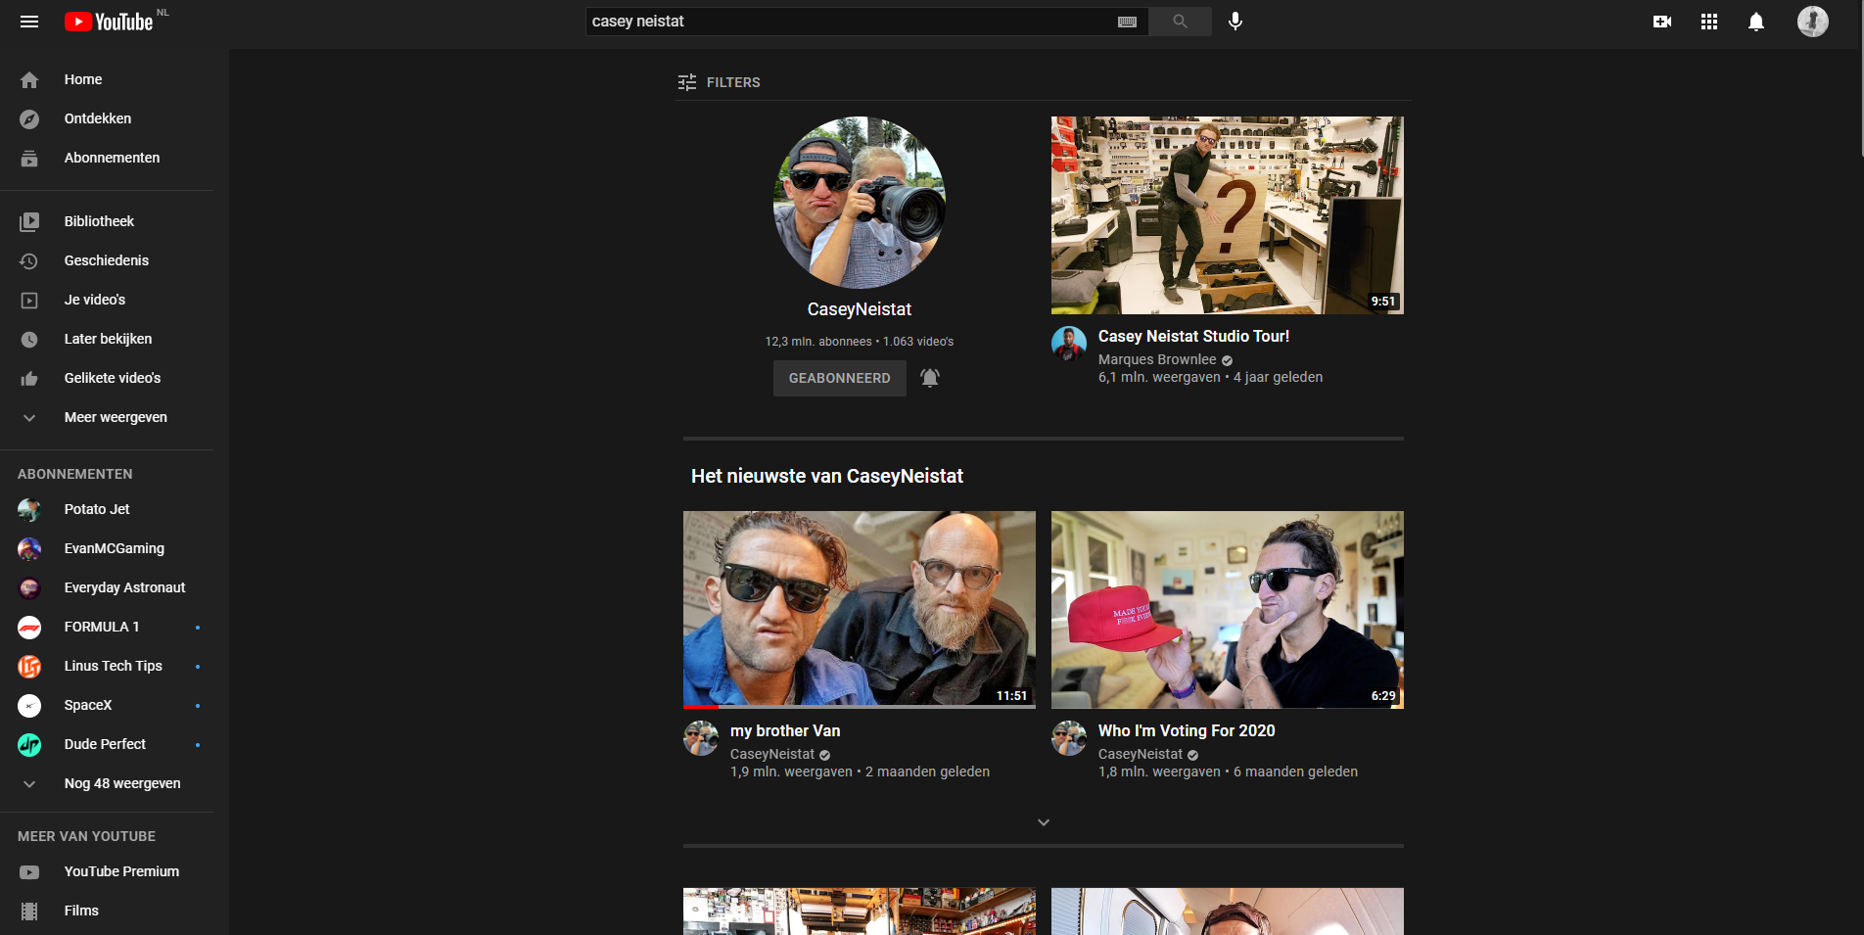
Task: Click the Potato Jet channel avatar
Action: pos(29,509)
